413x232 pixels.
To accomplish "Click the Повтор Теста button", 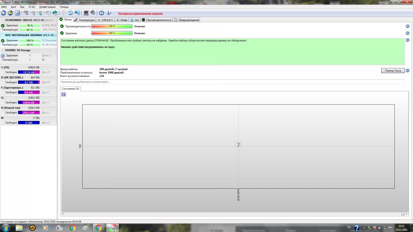I will coord(393,70).
